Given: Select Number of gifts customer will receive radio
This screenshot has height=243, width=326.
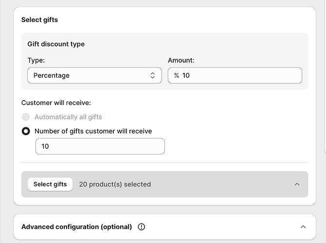Looking at the screenshot, I should [26, 131].
